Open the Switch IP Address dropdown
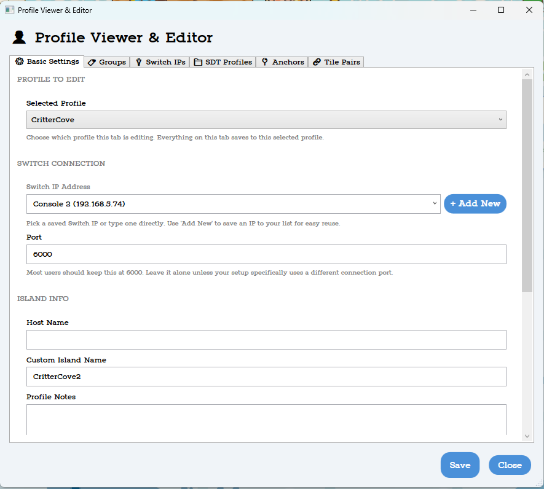544x489 pixels. (x=232, y=203)
